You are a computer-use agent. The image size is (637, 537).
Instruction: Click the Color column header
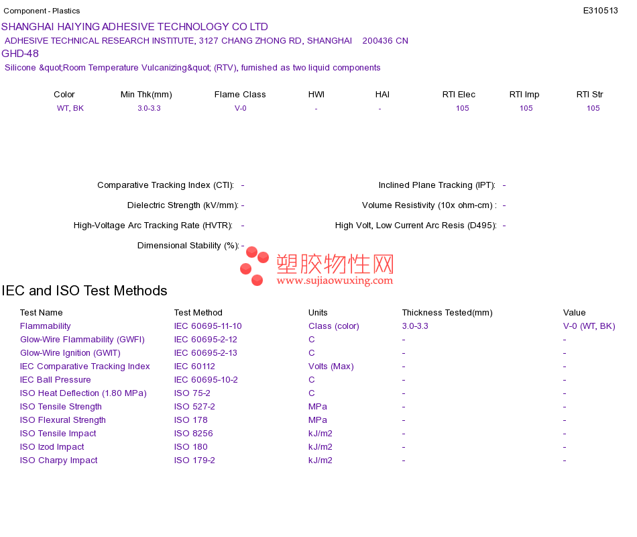(64, 95)
